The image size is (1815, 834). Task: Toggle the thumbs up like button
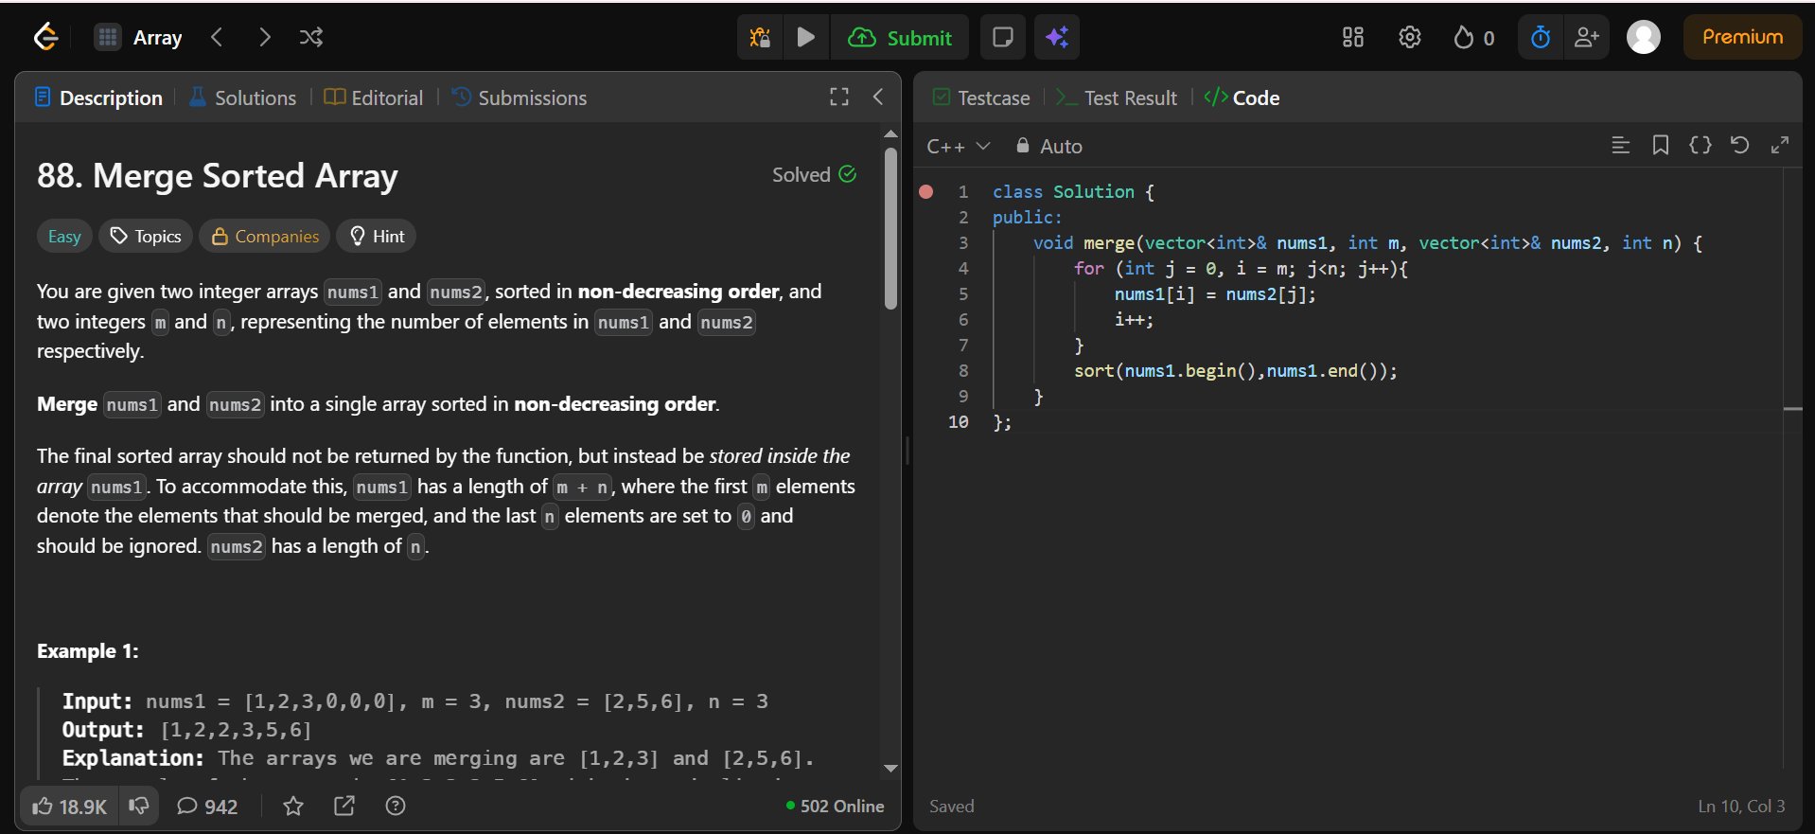(x=69, y=806)
